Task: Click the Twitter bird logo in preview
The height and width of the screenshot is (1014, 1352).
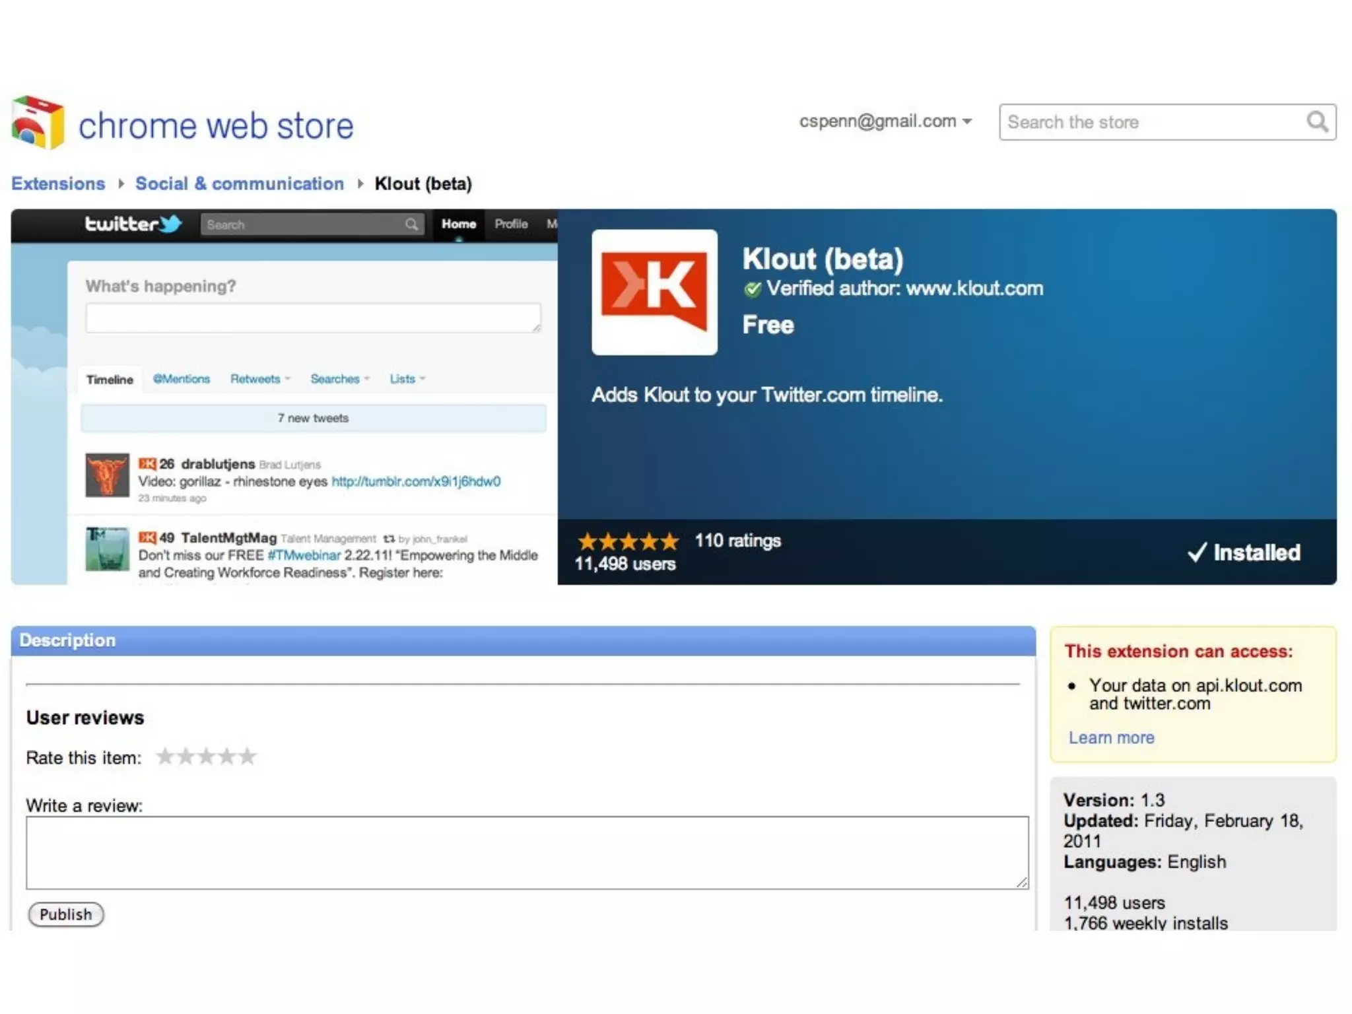Action: (x=170, y=224)
